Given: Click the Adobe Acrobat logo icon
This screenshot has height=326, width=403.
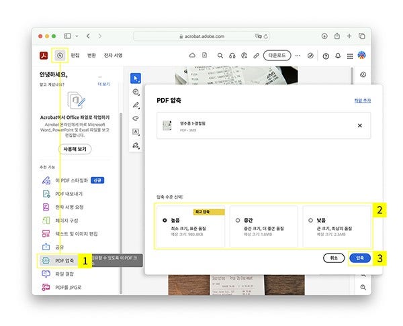Looking at the screenshot, I should tap(44, 56).
